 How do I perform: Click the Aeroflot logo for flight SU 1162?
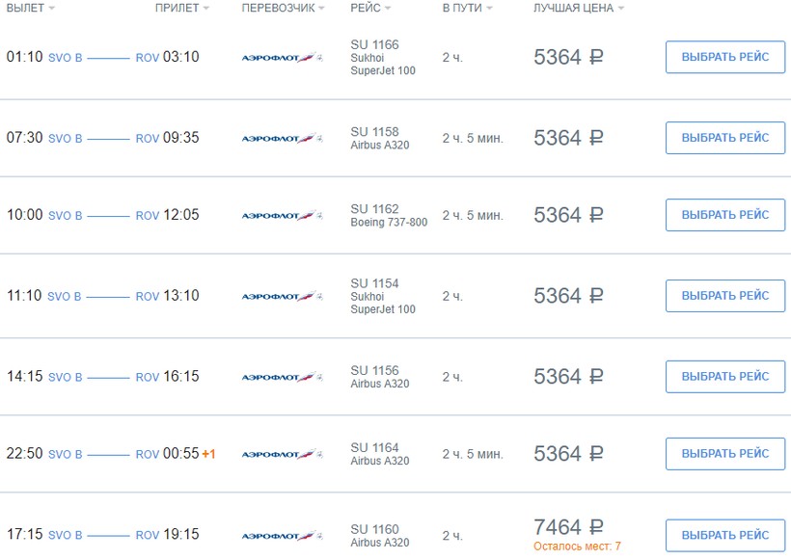[x=282, y=216]
